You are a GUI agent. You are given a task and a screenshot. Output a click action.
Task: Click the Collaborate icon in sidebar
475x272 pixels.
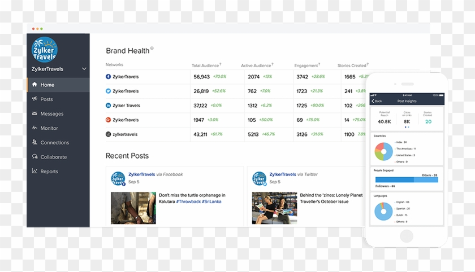[34, 157]
